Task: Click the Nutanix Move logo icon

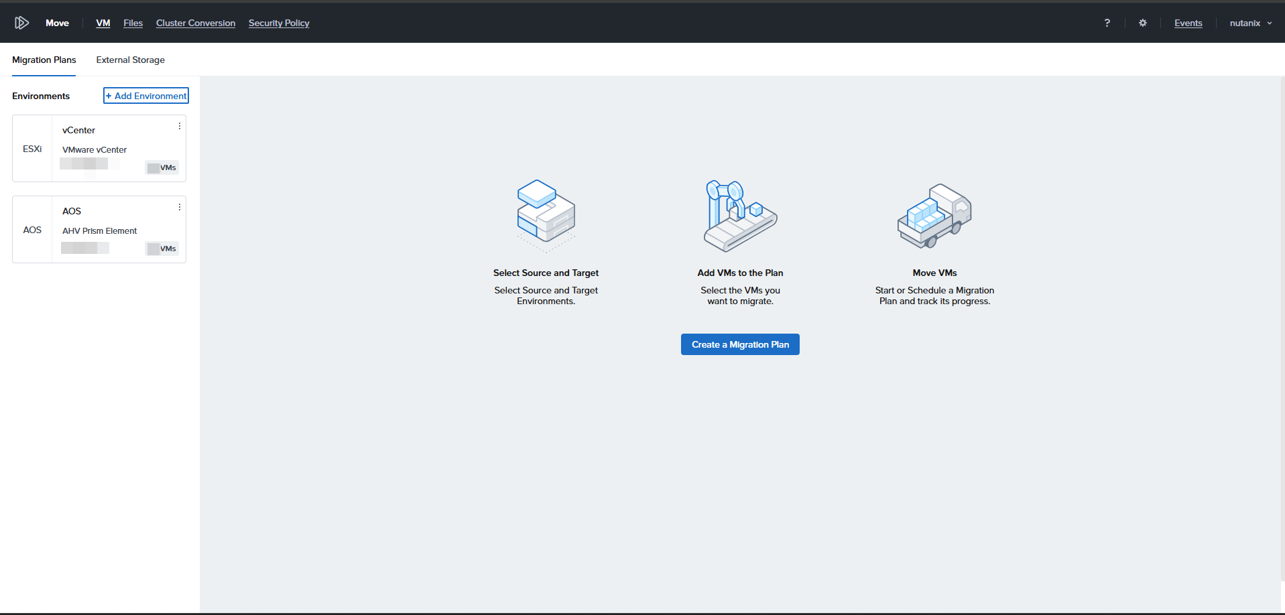Action: click(x=21, y=23)
